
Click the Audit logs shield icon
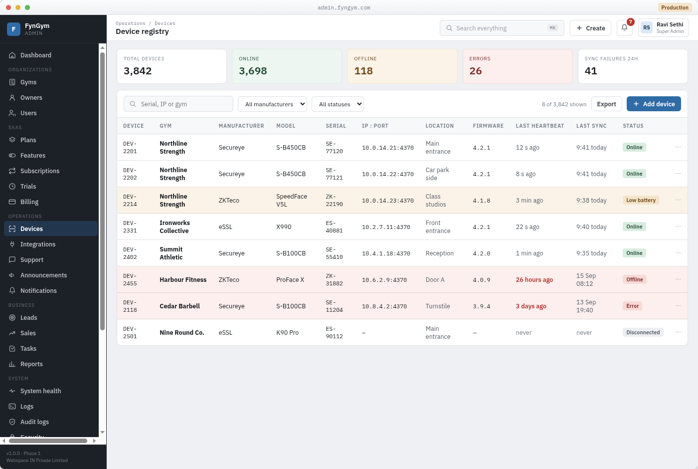pos(12,422)
